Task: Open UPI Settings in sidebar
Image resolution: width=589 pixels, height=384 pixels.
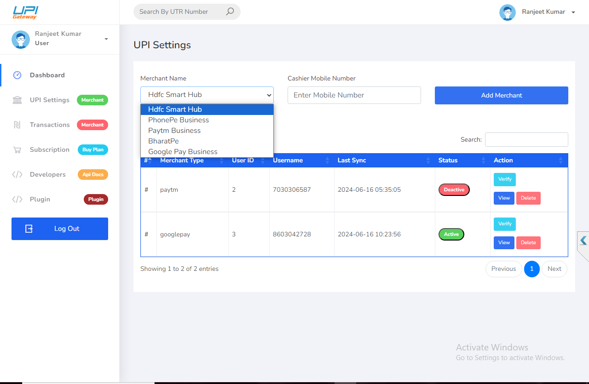Action: pyautogui.click(x=50, y=100)
